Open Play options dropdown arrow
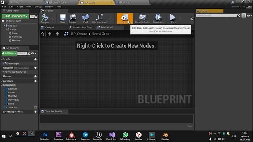253x142 pixels. pos(181,19)
